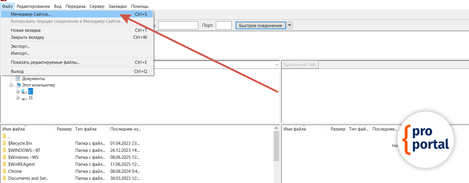The image size is (469, 183).
Task: Select the $WinREAgent folder icon
Action: pos(5,164)
